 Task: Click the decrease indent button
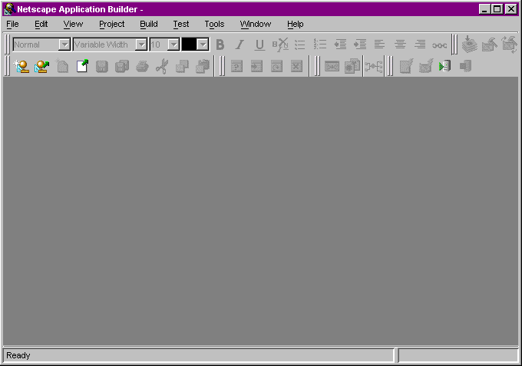[340, 45]
